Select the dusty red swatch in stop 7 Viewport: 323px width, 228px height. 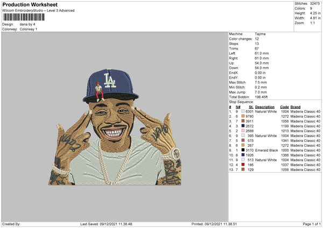point(243,140)
